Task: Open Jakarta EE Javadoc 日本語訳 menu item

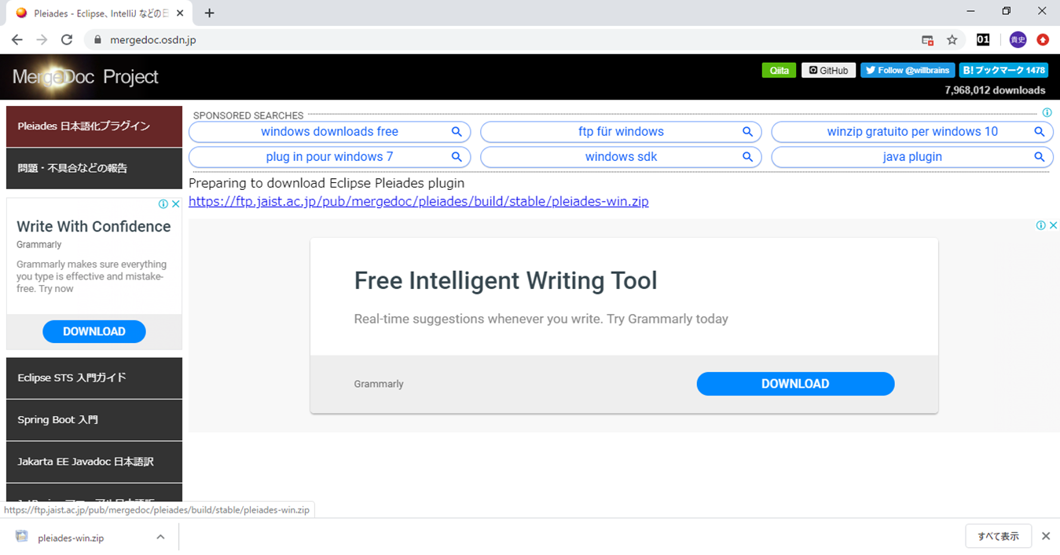Action: 94,462
